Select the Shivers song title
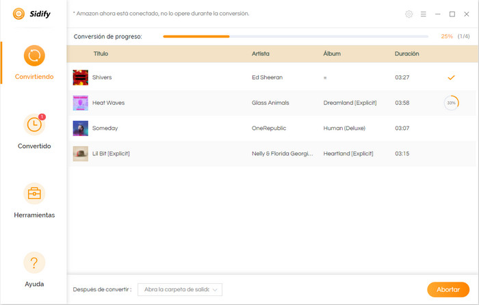 [x=102, y=77]
